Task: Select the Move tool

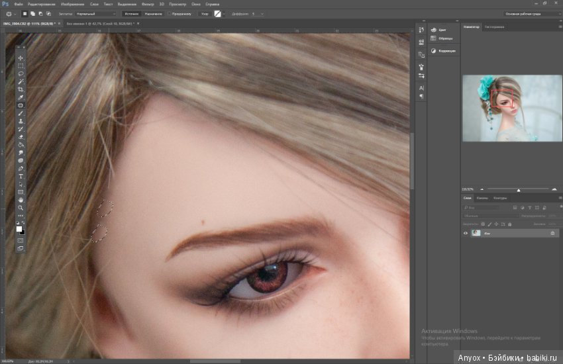Action: point(21,58)
